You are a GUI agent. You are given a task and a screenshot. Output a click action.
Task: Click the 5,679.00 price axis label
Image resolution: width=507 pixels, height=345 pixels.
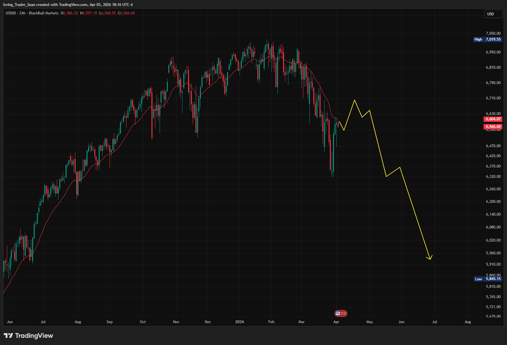(x=493, y=317)
